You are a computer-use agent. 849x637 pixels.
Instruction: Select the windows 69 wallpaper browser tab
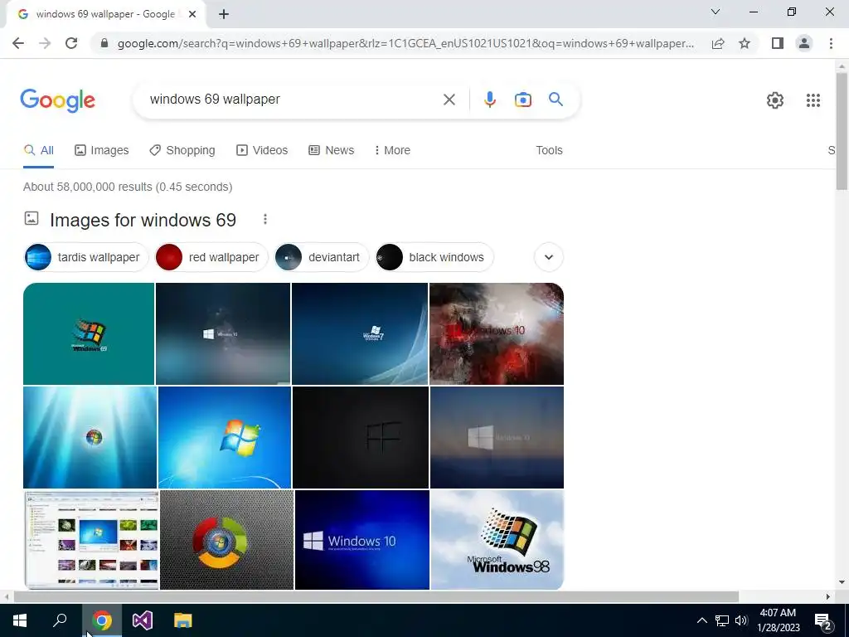coord(105,14)
